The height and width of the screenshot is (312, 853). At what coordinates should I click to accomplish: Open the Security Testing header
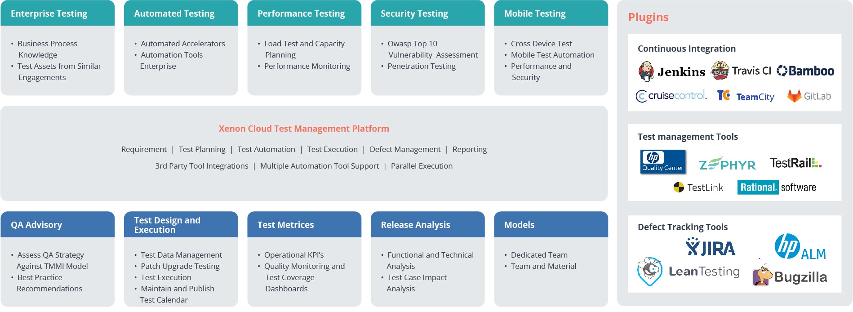tap(414, 13)
